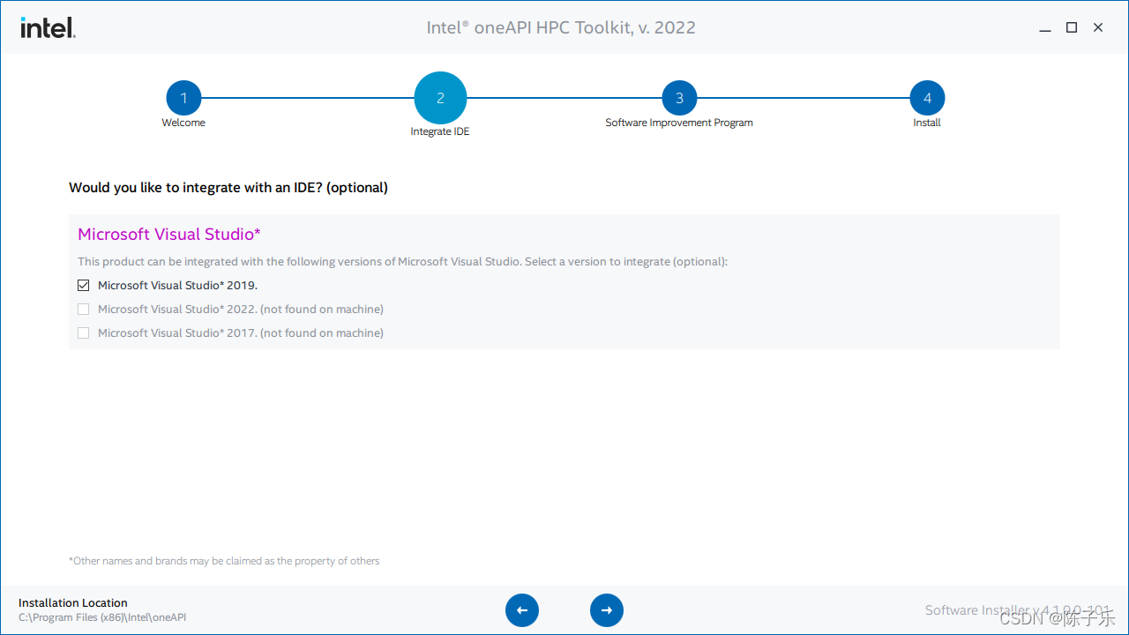
Task: Click "Would you like to integrate with an IDE?" text
Action: click(x=228, y=187)
